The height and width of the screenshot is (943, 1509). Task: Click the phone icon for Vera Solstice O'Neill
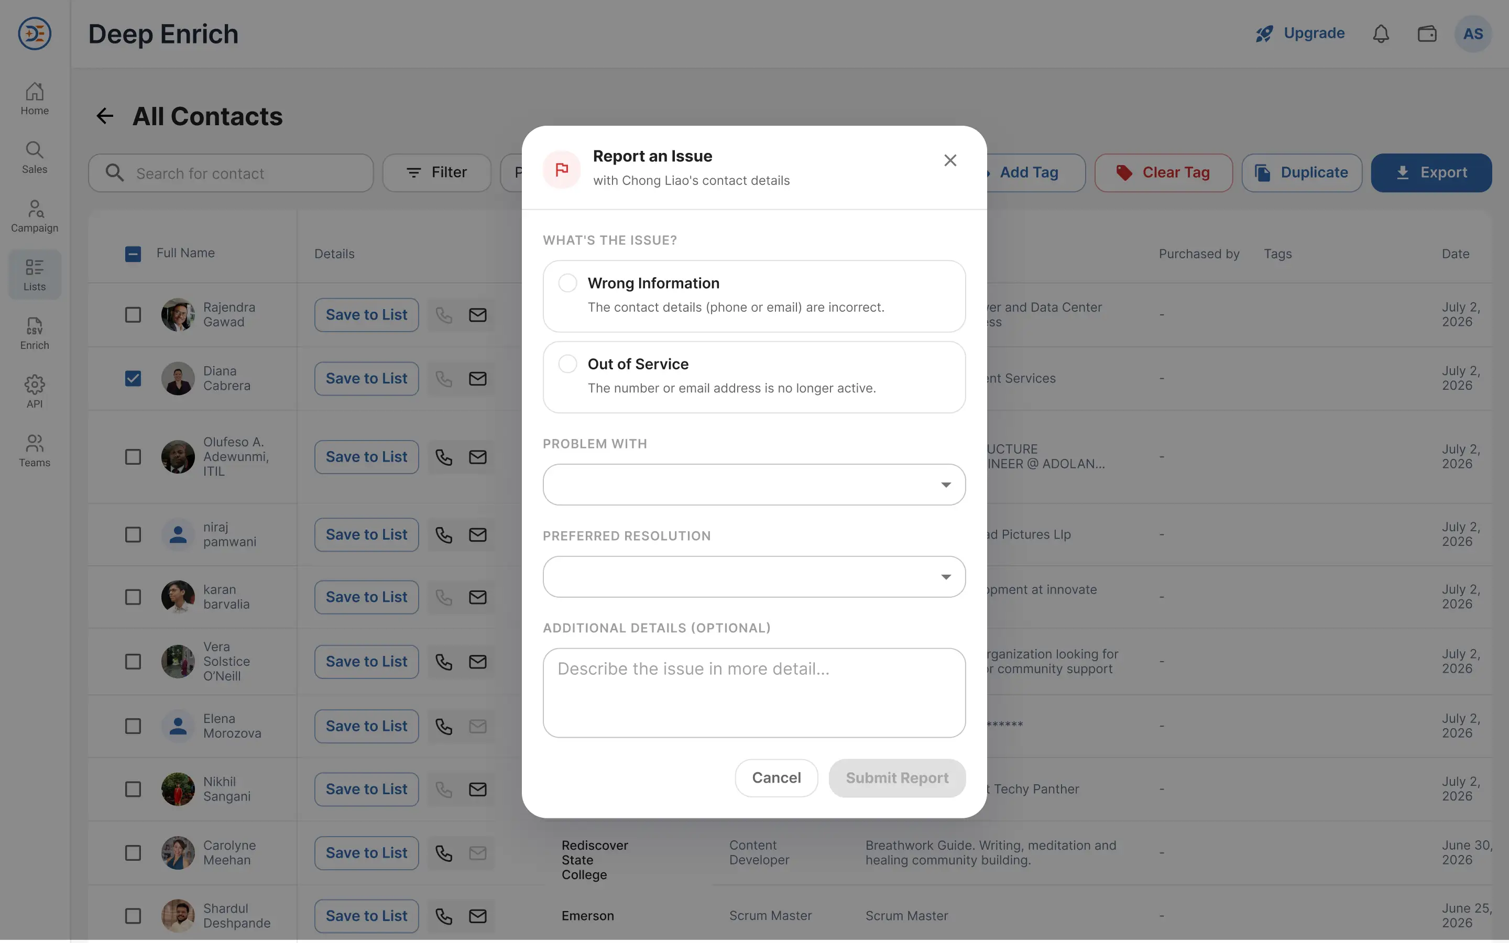[444, 662]
